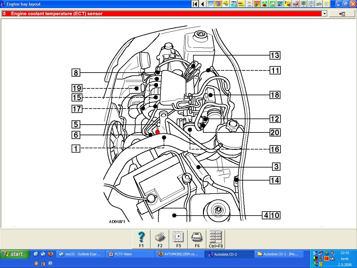This screenshot has height=268, width=357.
Task: Open help with the F1 button
Action: click(x=141, y=239)
